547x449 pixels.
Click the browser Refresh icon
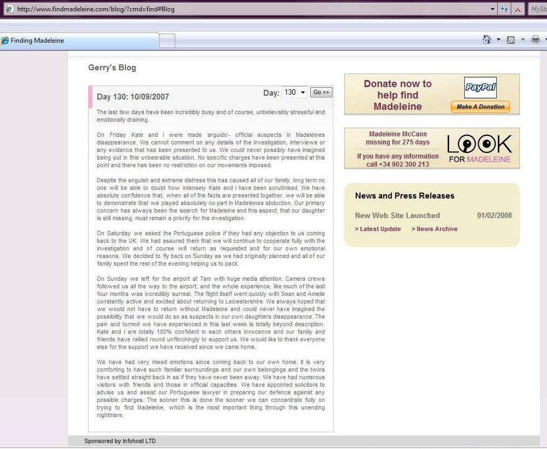pyautogui.click(x=504, y=9)
